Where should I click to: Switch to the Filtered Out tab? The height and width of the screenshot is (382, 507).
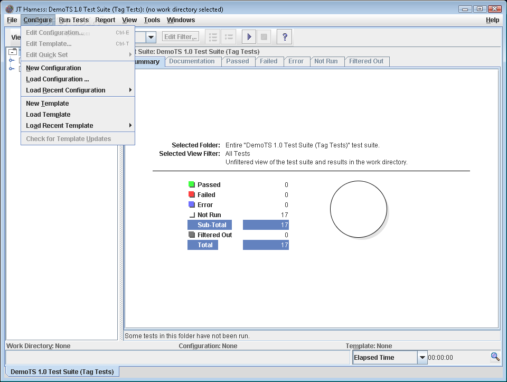click(x=367, y=61)
